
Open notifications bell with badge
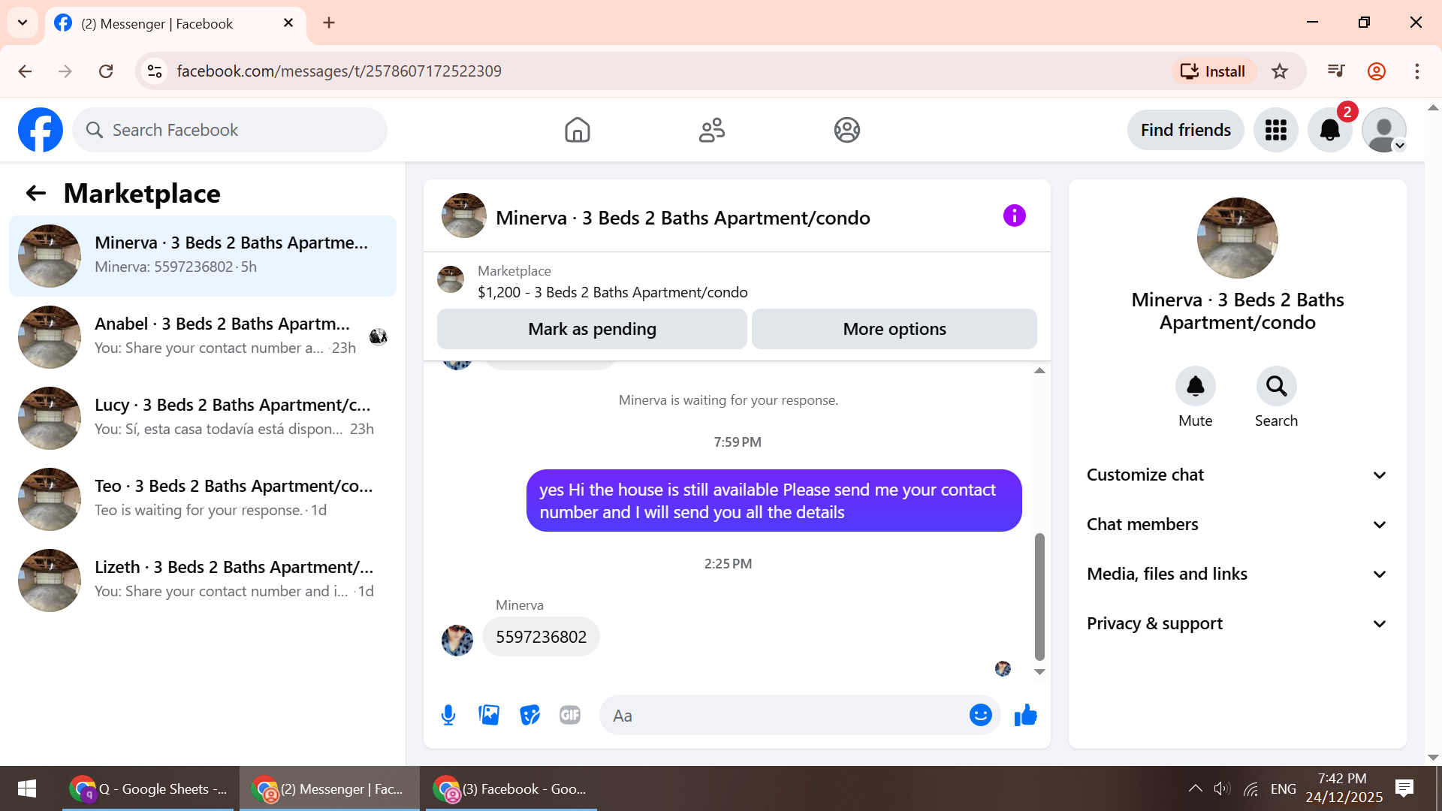pyautogui.click(x=1329, y=130)
